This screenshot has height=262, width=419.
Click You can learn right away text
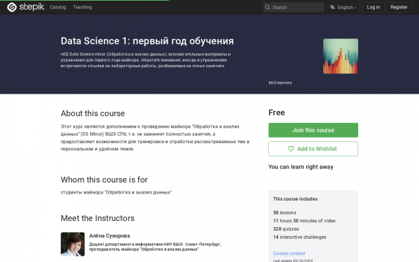[x=301, y=167]
